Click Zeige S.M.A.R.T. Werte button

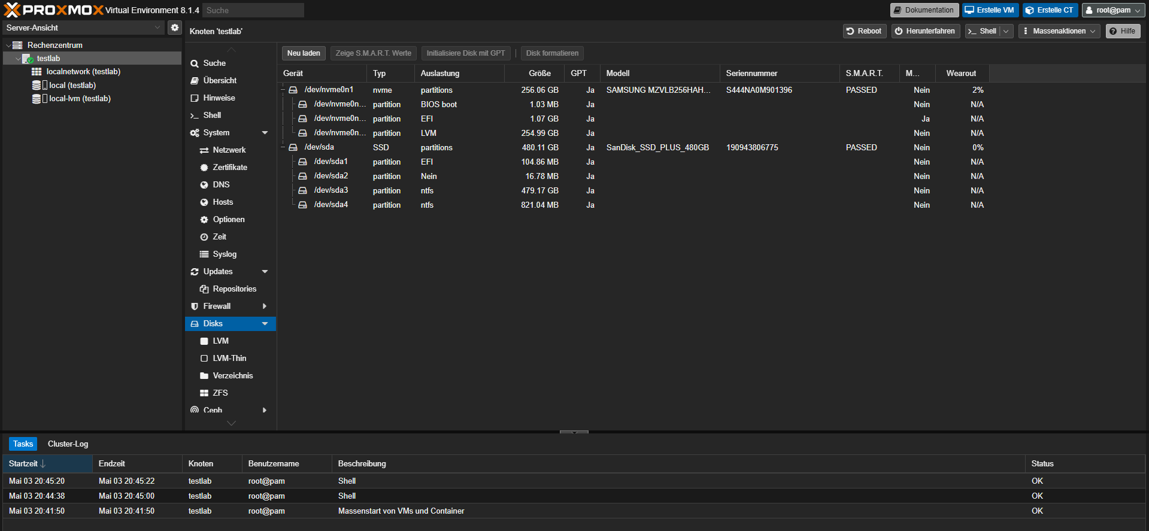click(x=373, y=53)
